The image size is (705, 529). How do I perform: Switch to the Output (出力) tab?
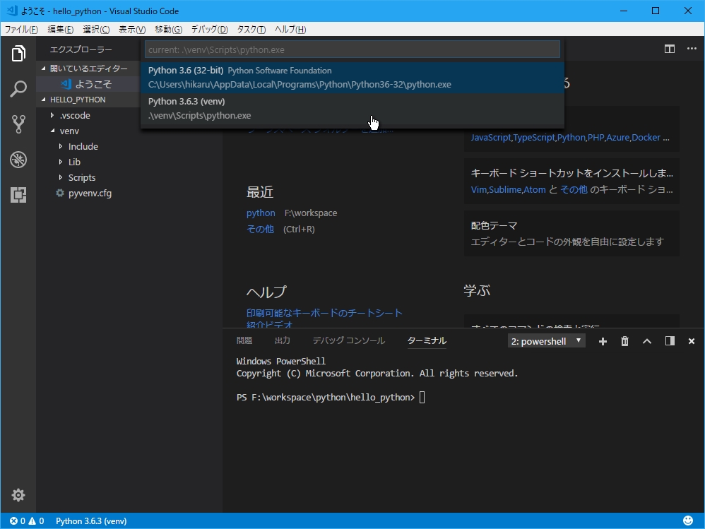point(283,340)
